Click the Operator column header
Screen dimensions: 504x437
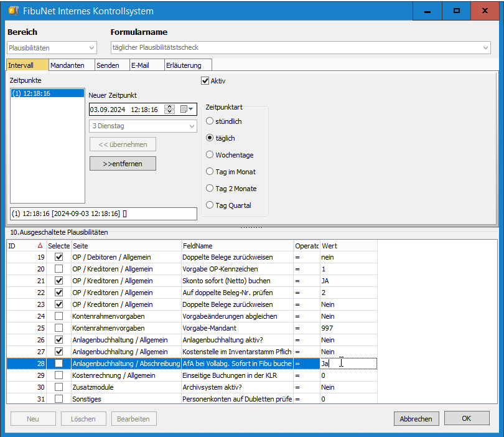(x=307, y=246)
